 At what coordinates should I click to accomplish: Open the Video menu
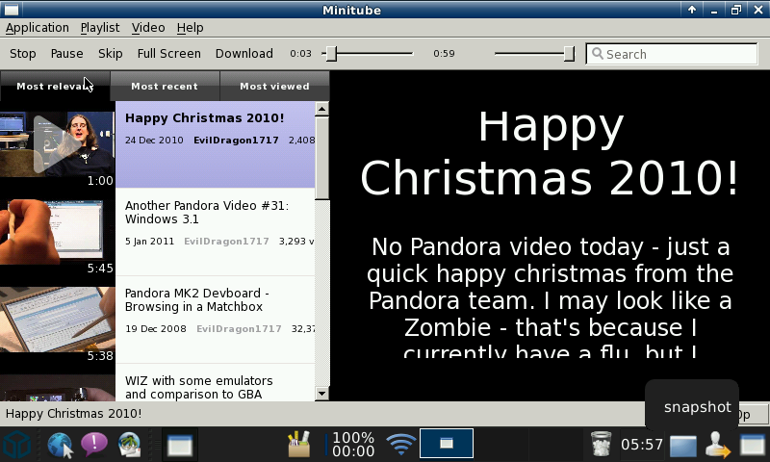coord(148,28)
